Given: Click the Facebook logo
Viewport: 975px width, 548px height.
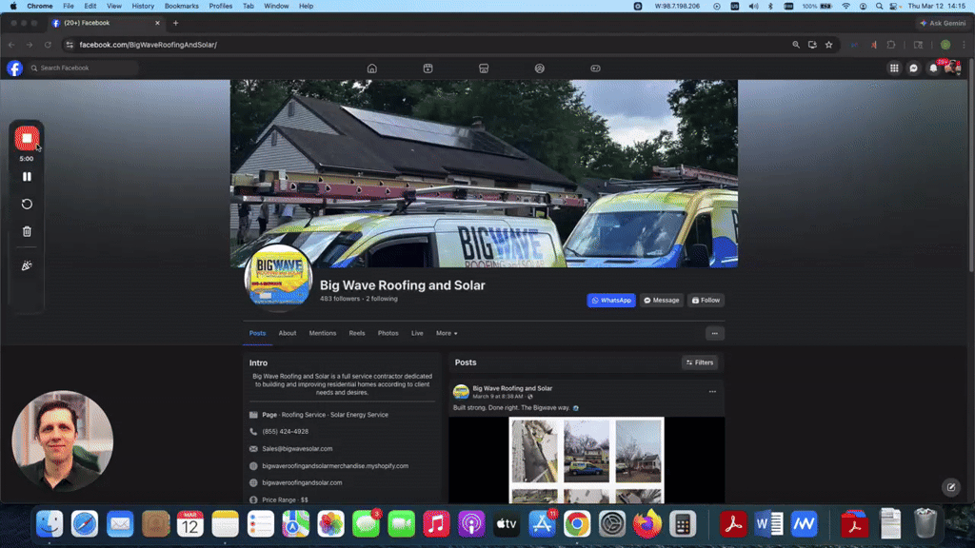Looking at the screenshot, I should coord(14,68).
